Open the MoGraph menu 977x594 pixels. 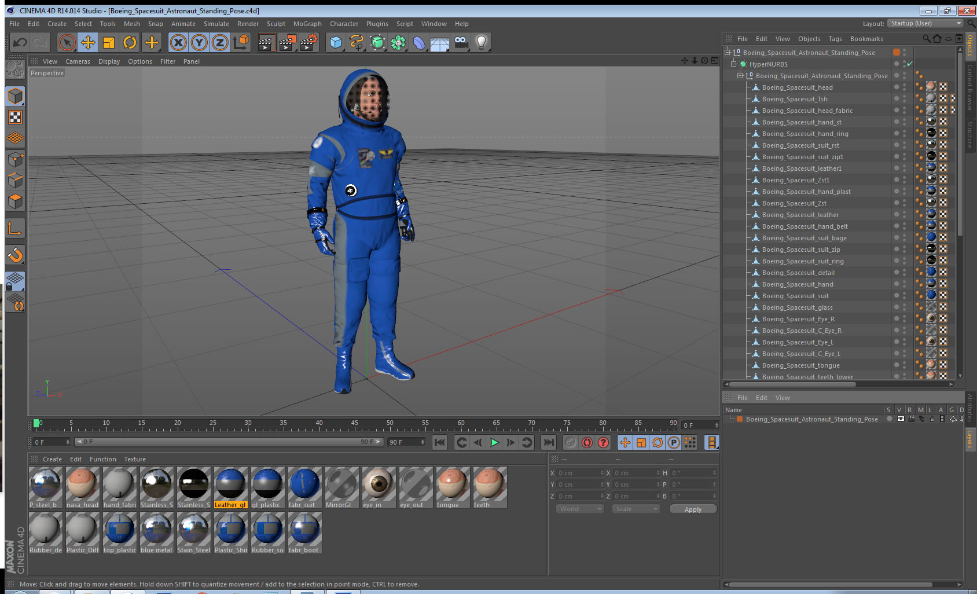[x=307, y=24]
